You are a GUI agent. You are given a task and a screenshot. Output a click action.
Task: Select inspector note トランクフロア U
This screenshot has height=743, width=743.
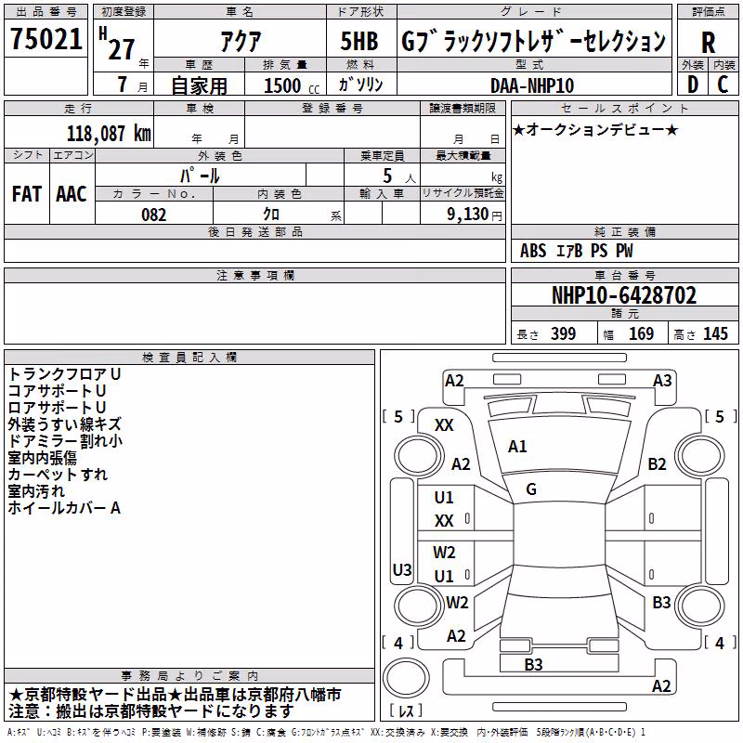[x=64, y=374]
